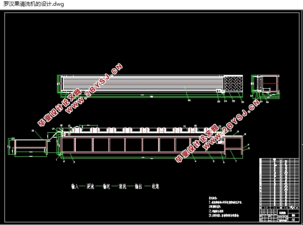
Task: Click the first red frame panel in front view
Action: (x=68, y=145)
